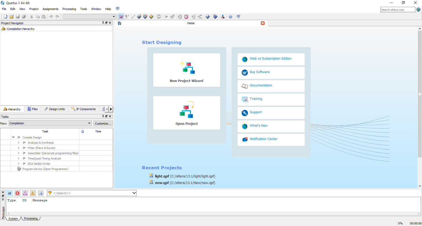
Task: Expand TimeQuest Timing Analysis task
Action: point(19,158)
